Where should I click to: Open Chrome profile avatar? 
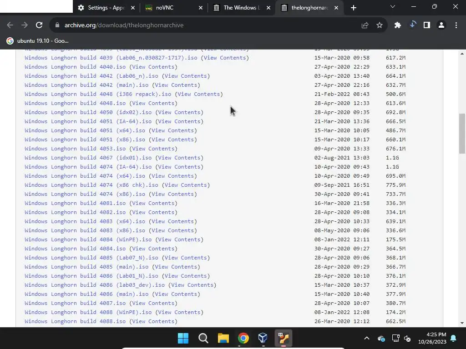pos(441,25)
